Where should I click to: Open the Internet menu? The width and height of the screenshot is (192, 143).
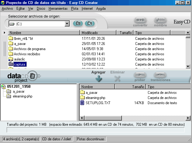(87, 9)
